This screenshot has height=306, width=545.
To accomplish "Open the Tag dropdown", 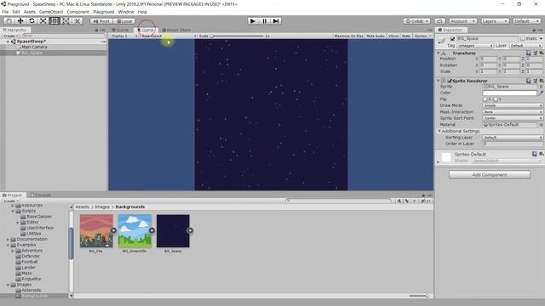I will click(475, 46).
